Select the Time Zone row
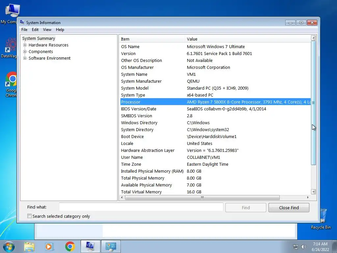The width and height of the screenshot is (337, 253). [215, 164]
